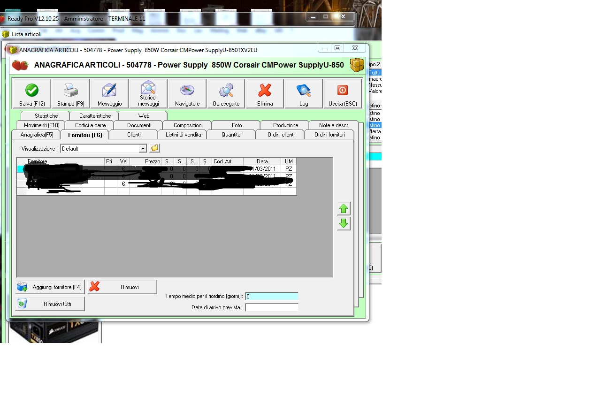
Task: Switch to the Web tab
Action: click(144, 115)
